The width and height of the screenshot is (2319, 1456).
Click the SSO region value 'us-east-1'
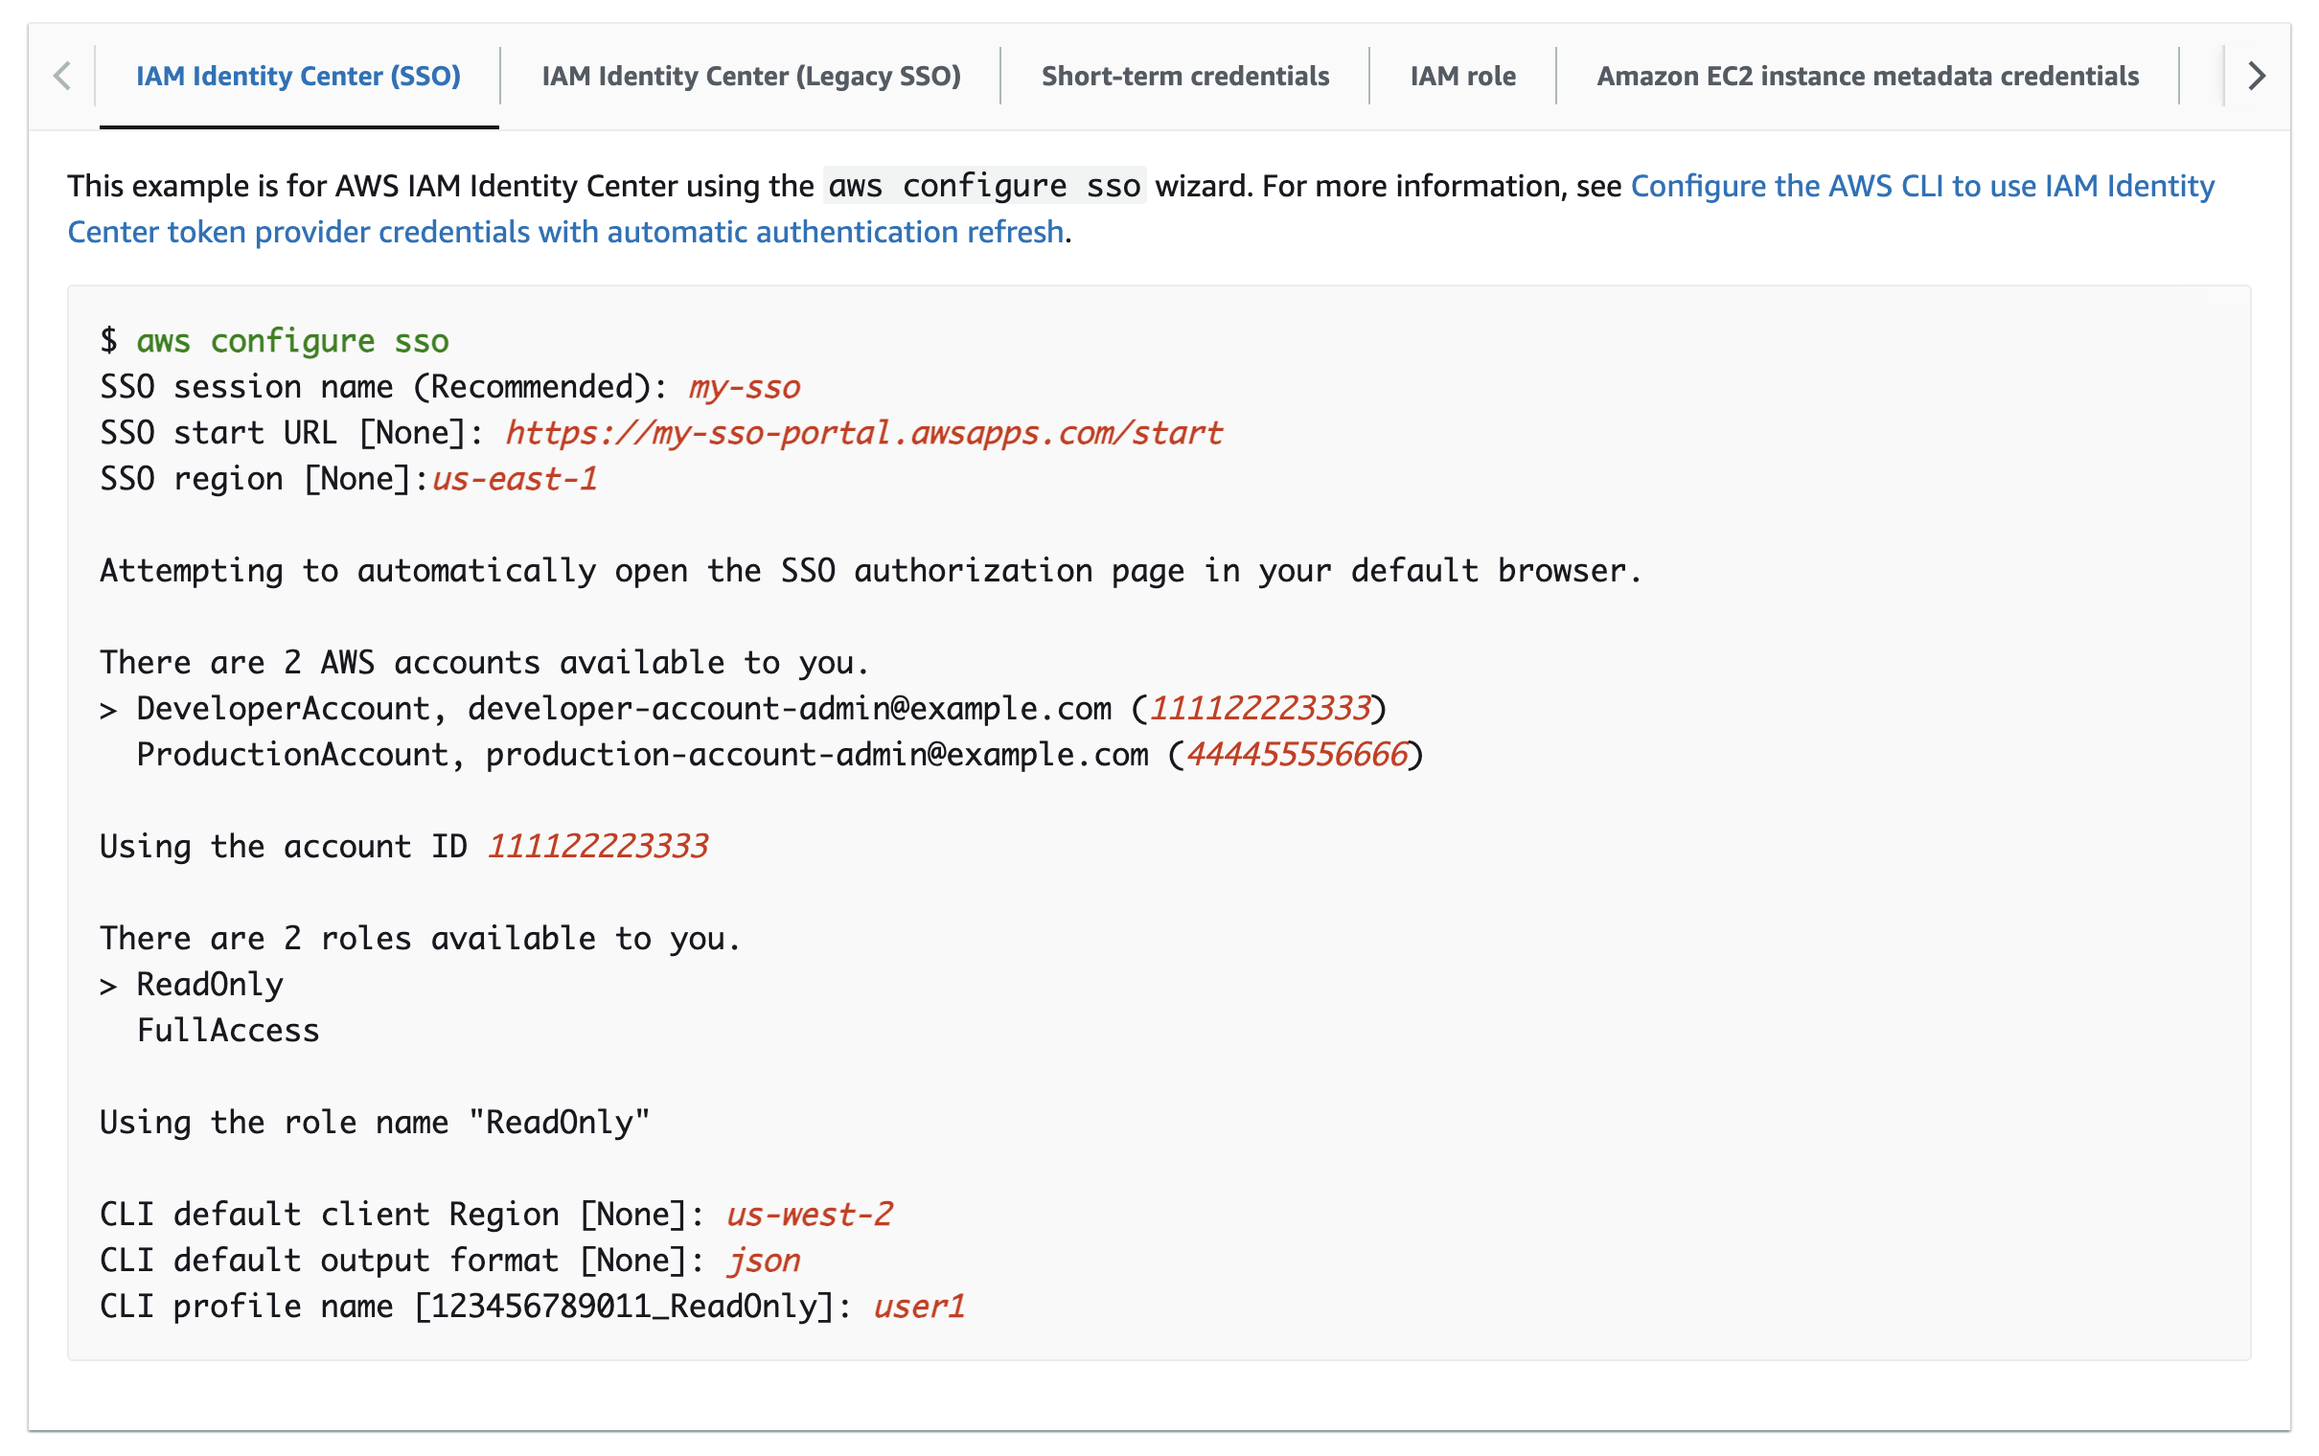click(515, 480)
